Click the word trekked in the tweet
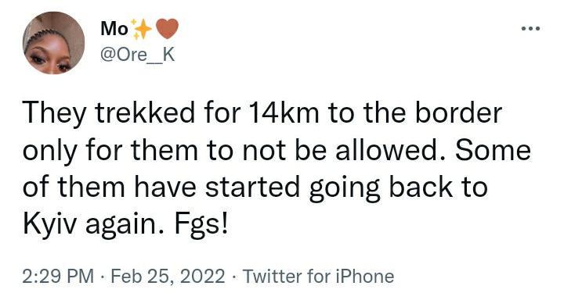This screenshot has width=564, height=293. (x=146, y=113)
